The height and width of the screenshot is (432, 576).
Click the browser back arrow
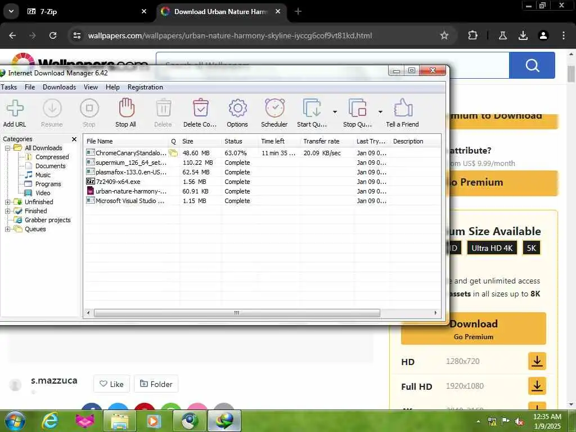[12, 35]
